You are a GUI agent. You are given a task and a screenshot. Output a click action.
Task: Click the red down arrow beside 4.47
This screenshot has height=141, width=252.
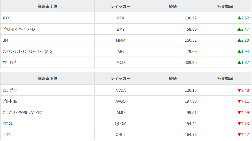pos(239,135)
